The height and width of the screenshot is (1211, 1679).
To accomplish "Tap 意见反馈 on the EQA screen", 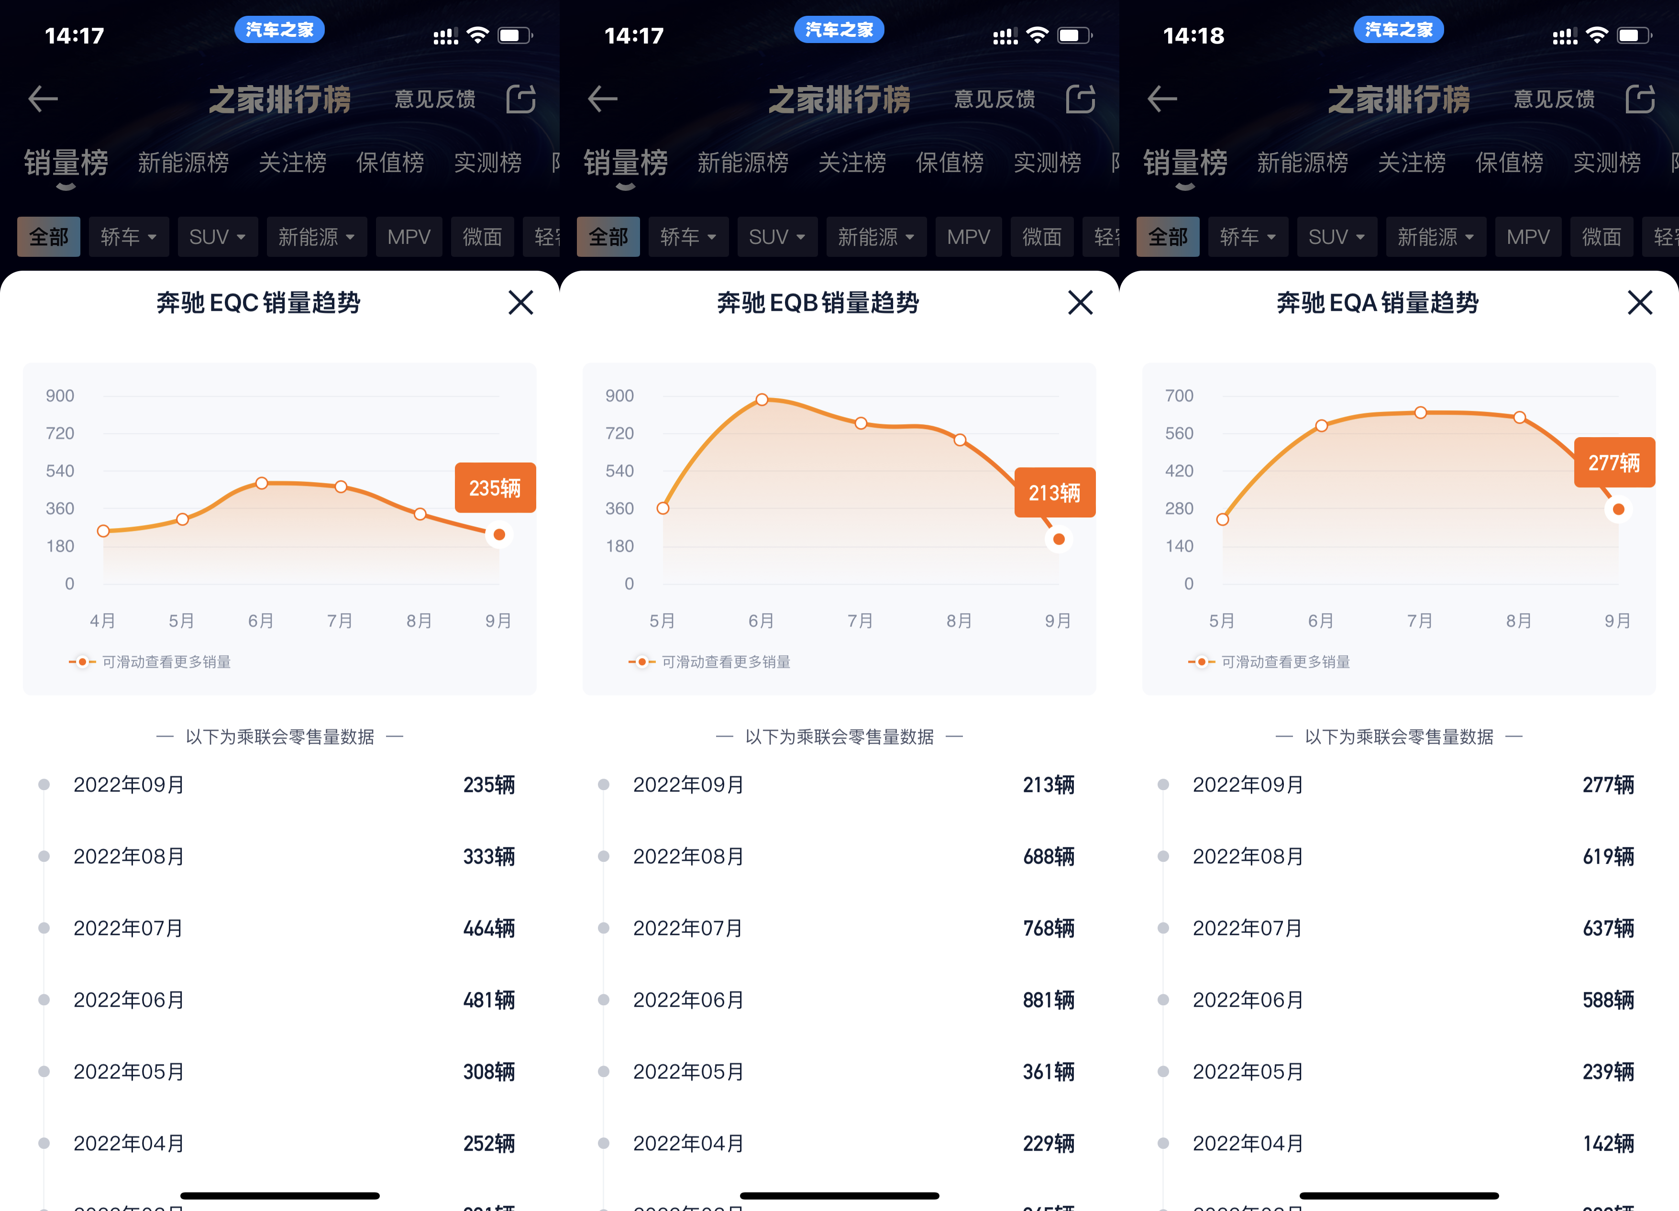I will [x=1555, y=99].
